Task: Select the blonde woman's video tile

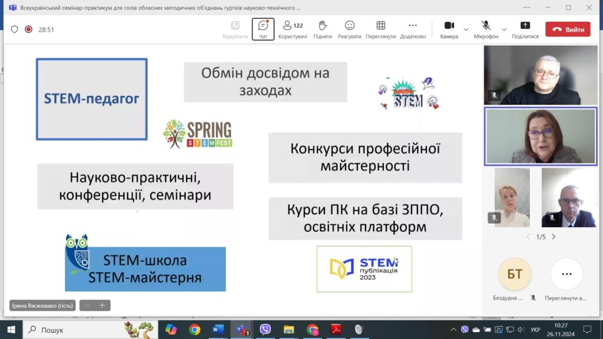Action: coord(512,198)
